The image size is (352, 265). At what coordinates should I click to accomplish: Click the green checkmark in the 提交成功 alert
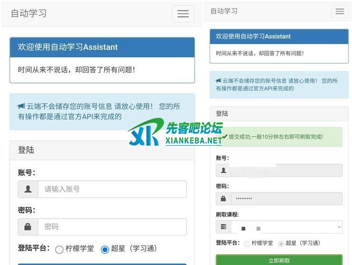tap(225, 136)
